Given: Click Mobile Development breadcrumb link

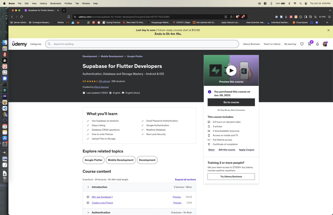Looking at the screenshot, I should [x=112, y=57].
